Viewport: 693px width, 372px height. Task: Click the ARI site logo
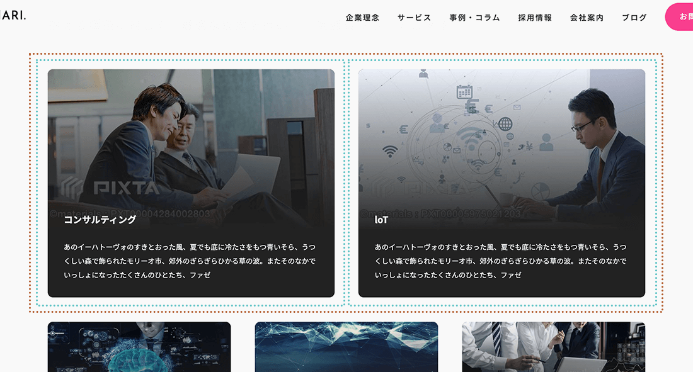(14, 15)
